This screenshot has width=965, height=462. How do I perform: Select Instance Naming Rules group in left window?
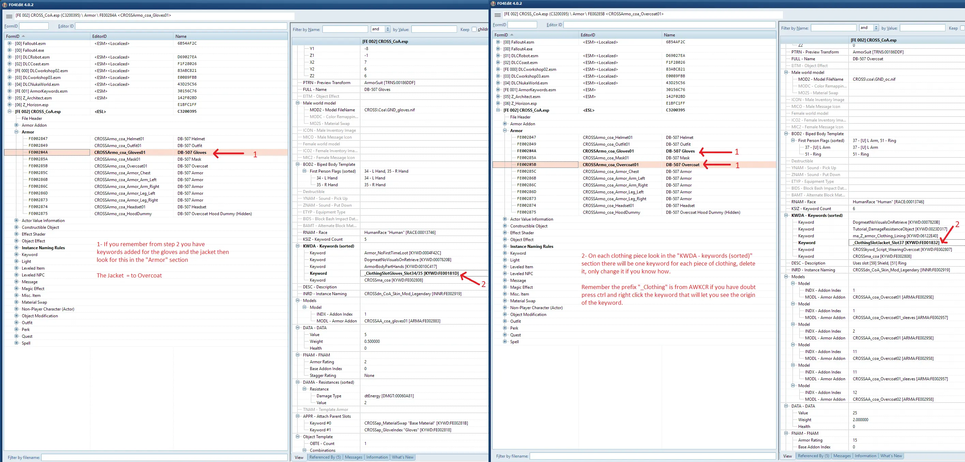point(43,248)
